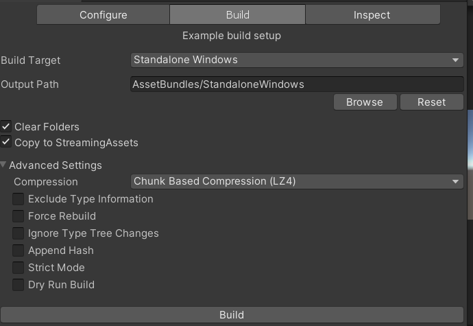Image resolution: width=473 pixels, height=326 pixels.
Task: Enable Exclude Type Information
Action: 19,199
